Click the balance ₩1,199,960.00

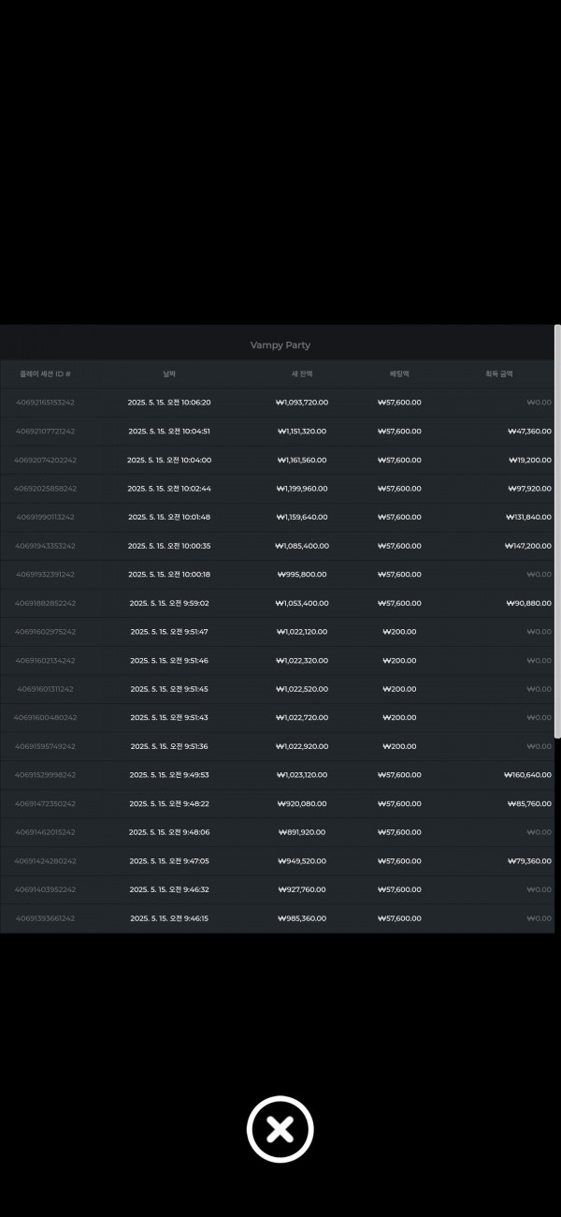302,489
